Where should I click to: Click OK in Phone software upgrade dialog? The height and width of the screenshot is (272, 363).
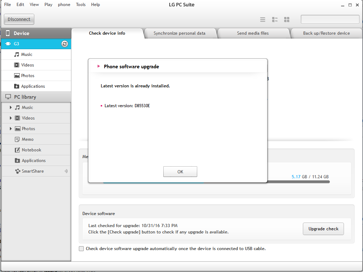(180, 172)
